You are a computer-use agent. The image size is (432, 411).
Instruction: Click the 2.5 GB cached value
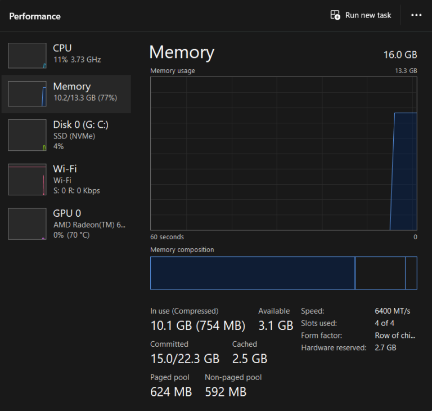(x=250, y=359)
